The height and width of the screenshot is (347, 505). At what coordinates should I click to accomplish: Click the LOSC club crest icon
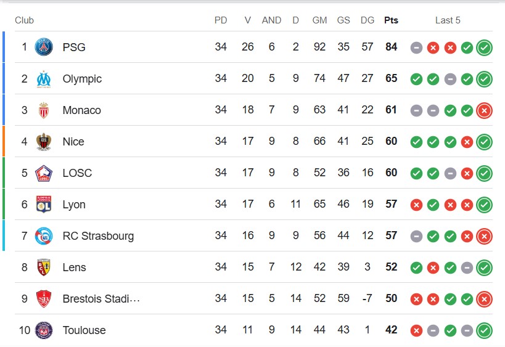44,173
